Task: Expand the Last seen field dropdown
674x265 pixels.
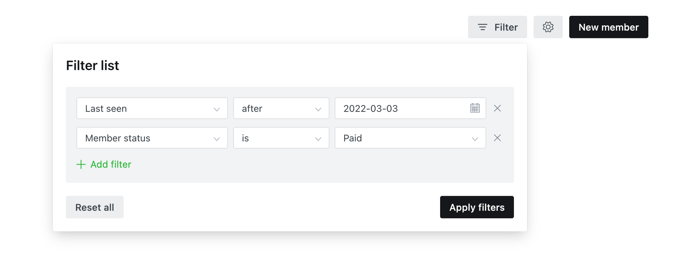Action: [x=152, y=108]
